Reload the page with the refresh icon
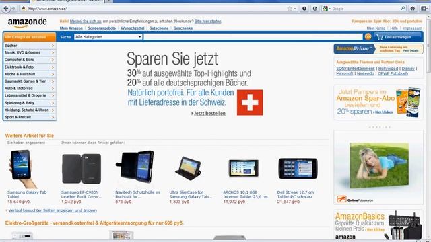Viewport: 431px width, 242px height. (x=315, y=9)
